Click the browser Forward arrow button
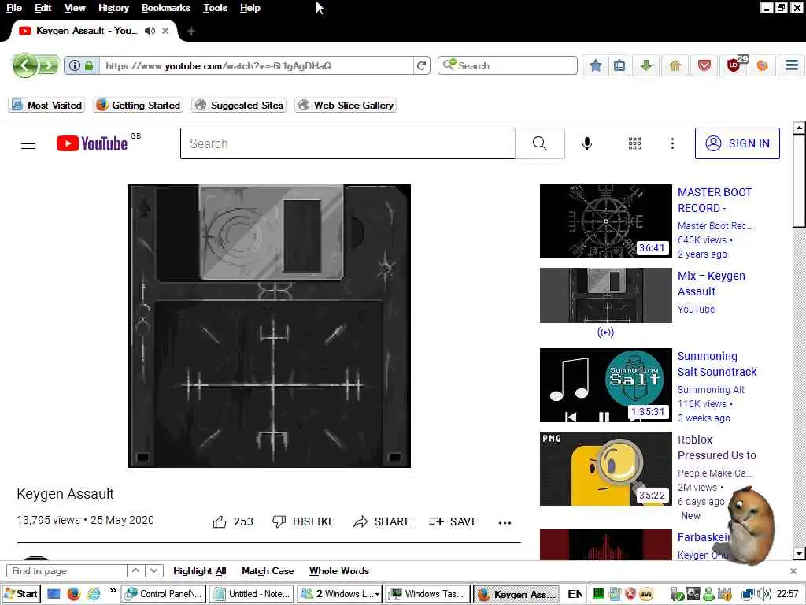 click(x=48, y=66)
